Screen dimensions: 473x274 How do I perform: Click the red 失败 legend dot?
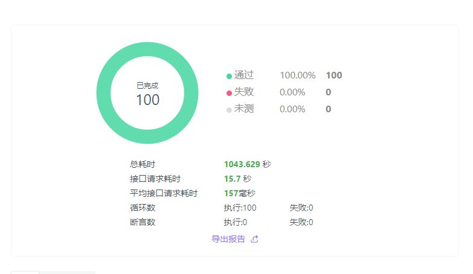click(229, 93)
